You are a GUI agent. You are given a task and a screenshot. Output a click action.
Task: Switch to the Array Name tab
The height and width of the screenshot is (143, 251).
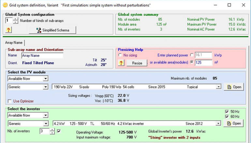[x=14, y=43]
